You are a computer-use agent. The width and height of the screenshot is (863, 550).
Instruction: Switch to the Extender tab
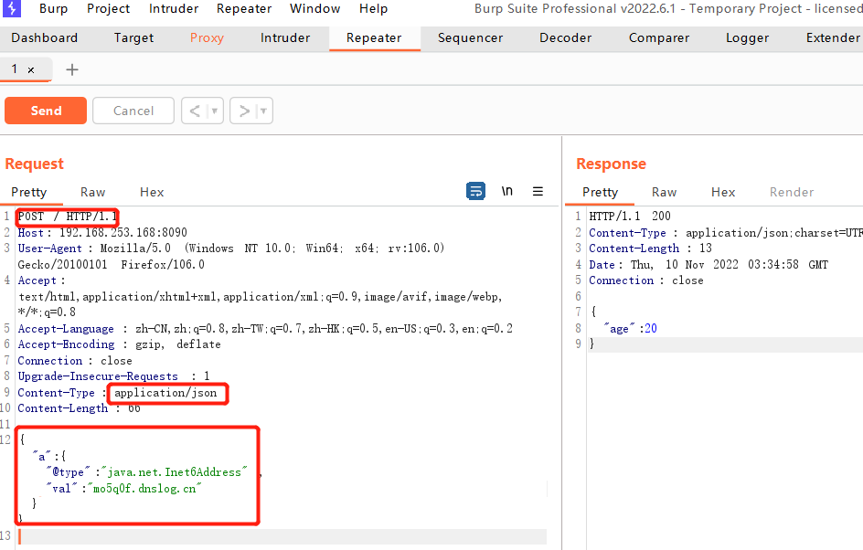[x=833, y=38]
